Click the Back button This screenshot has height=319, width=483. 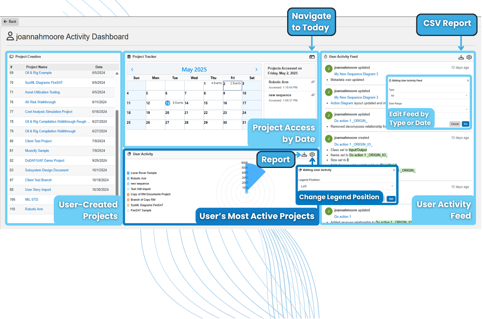(10, 22)
